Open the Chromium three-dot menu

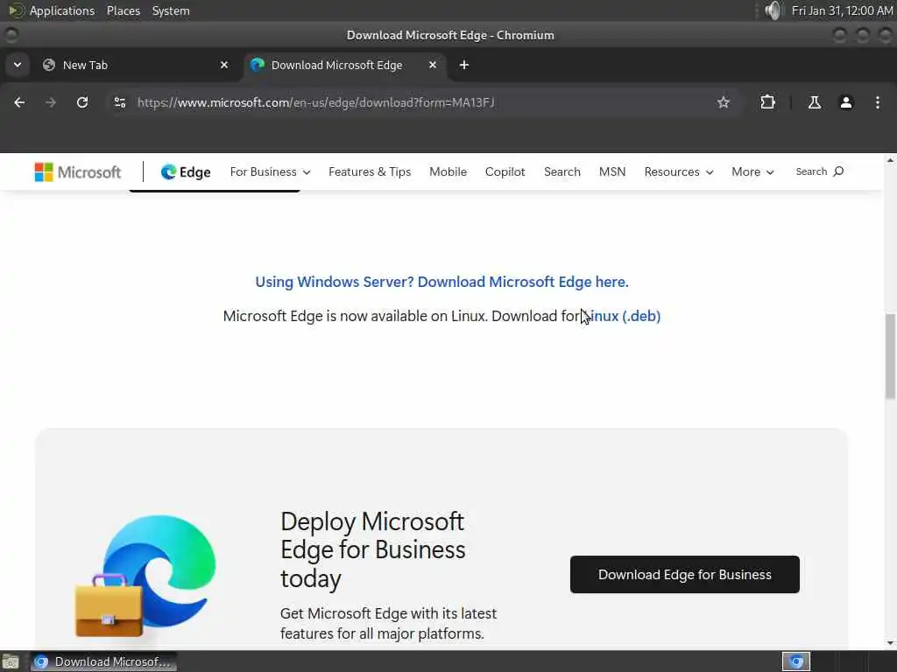click(878, 102)
